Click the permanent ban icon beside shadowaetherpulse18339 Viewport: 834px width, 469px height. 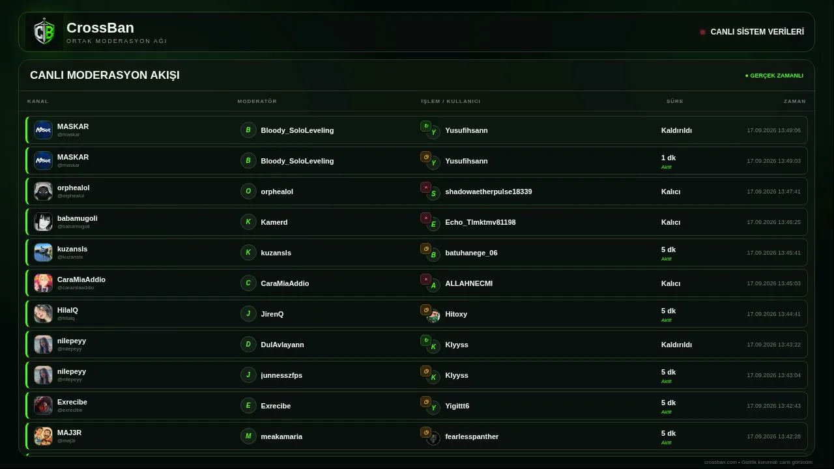pyautogui.click(x=425, y=187)
